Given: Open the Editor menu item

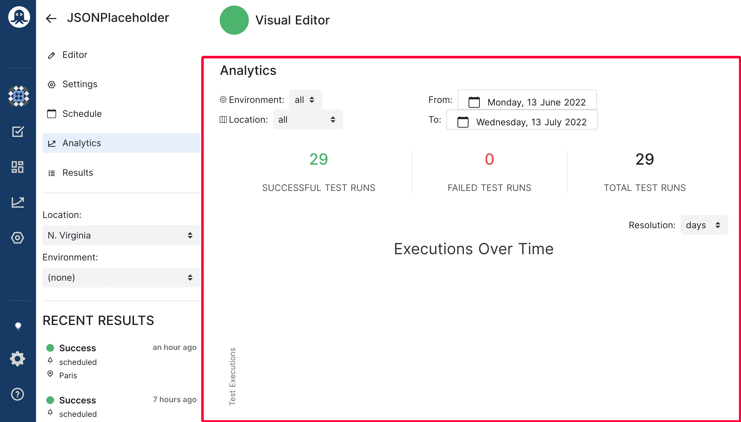Looking at the screenshot, I should [x=121, y=55].
